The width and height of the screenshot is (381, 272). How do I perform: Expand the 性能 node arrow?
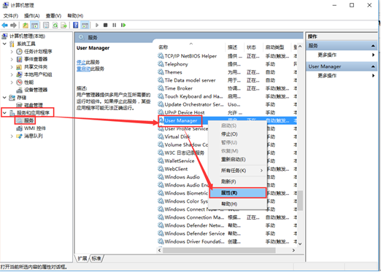pos(12,82)
